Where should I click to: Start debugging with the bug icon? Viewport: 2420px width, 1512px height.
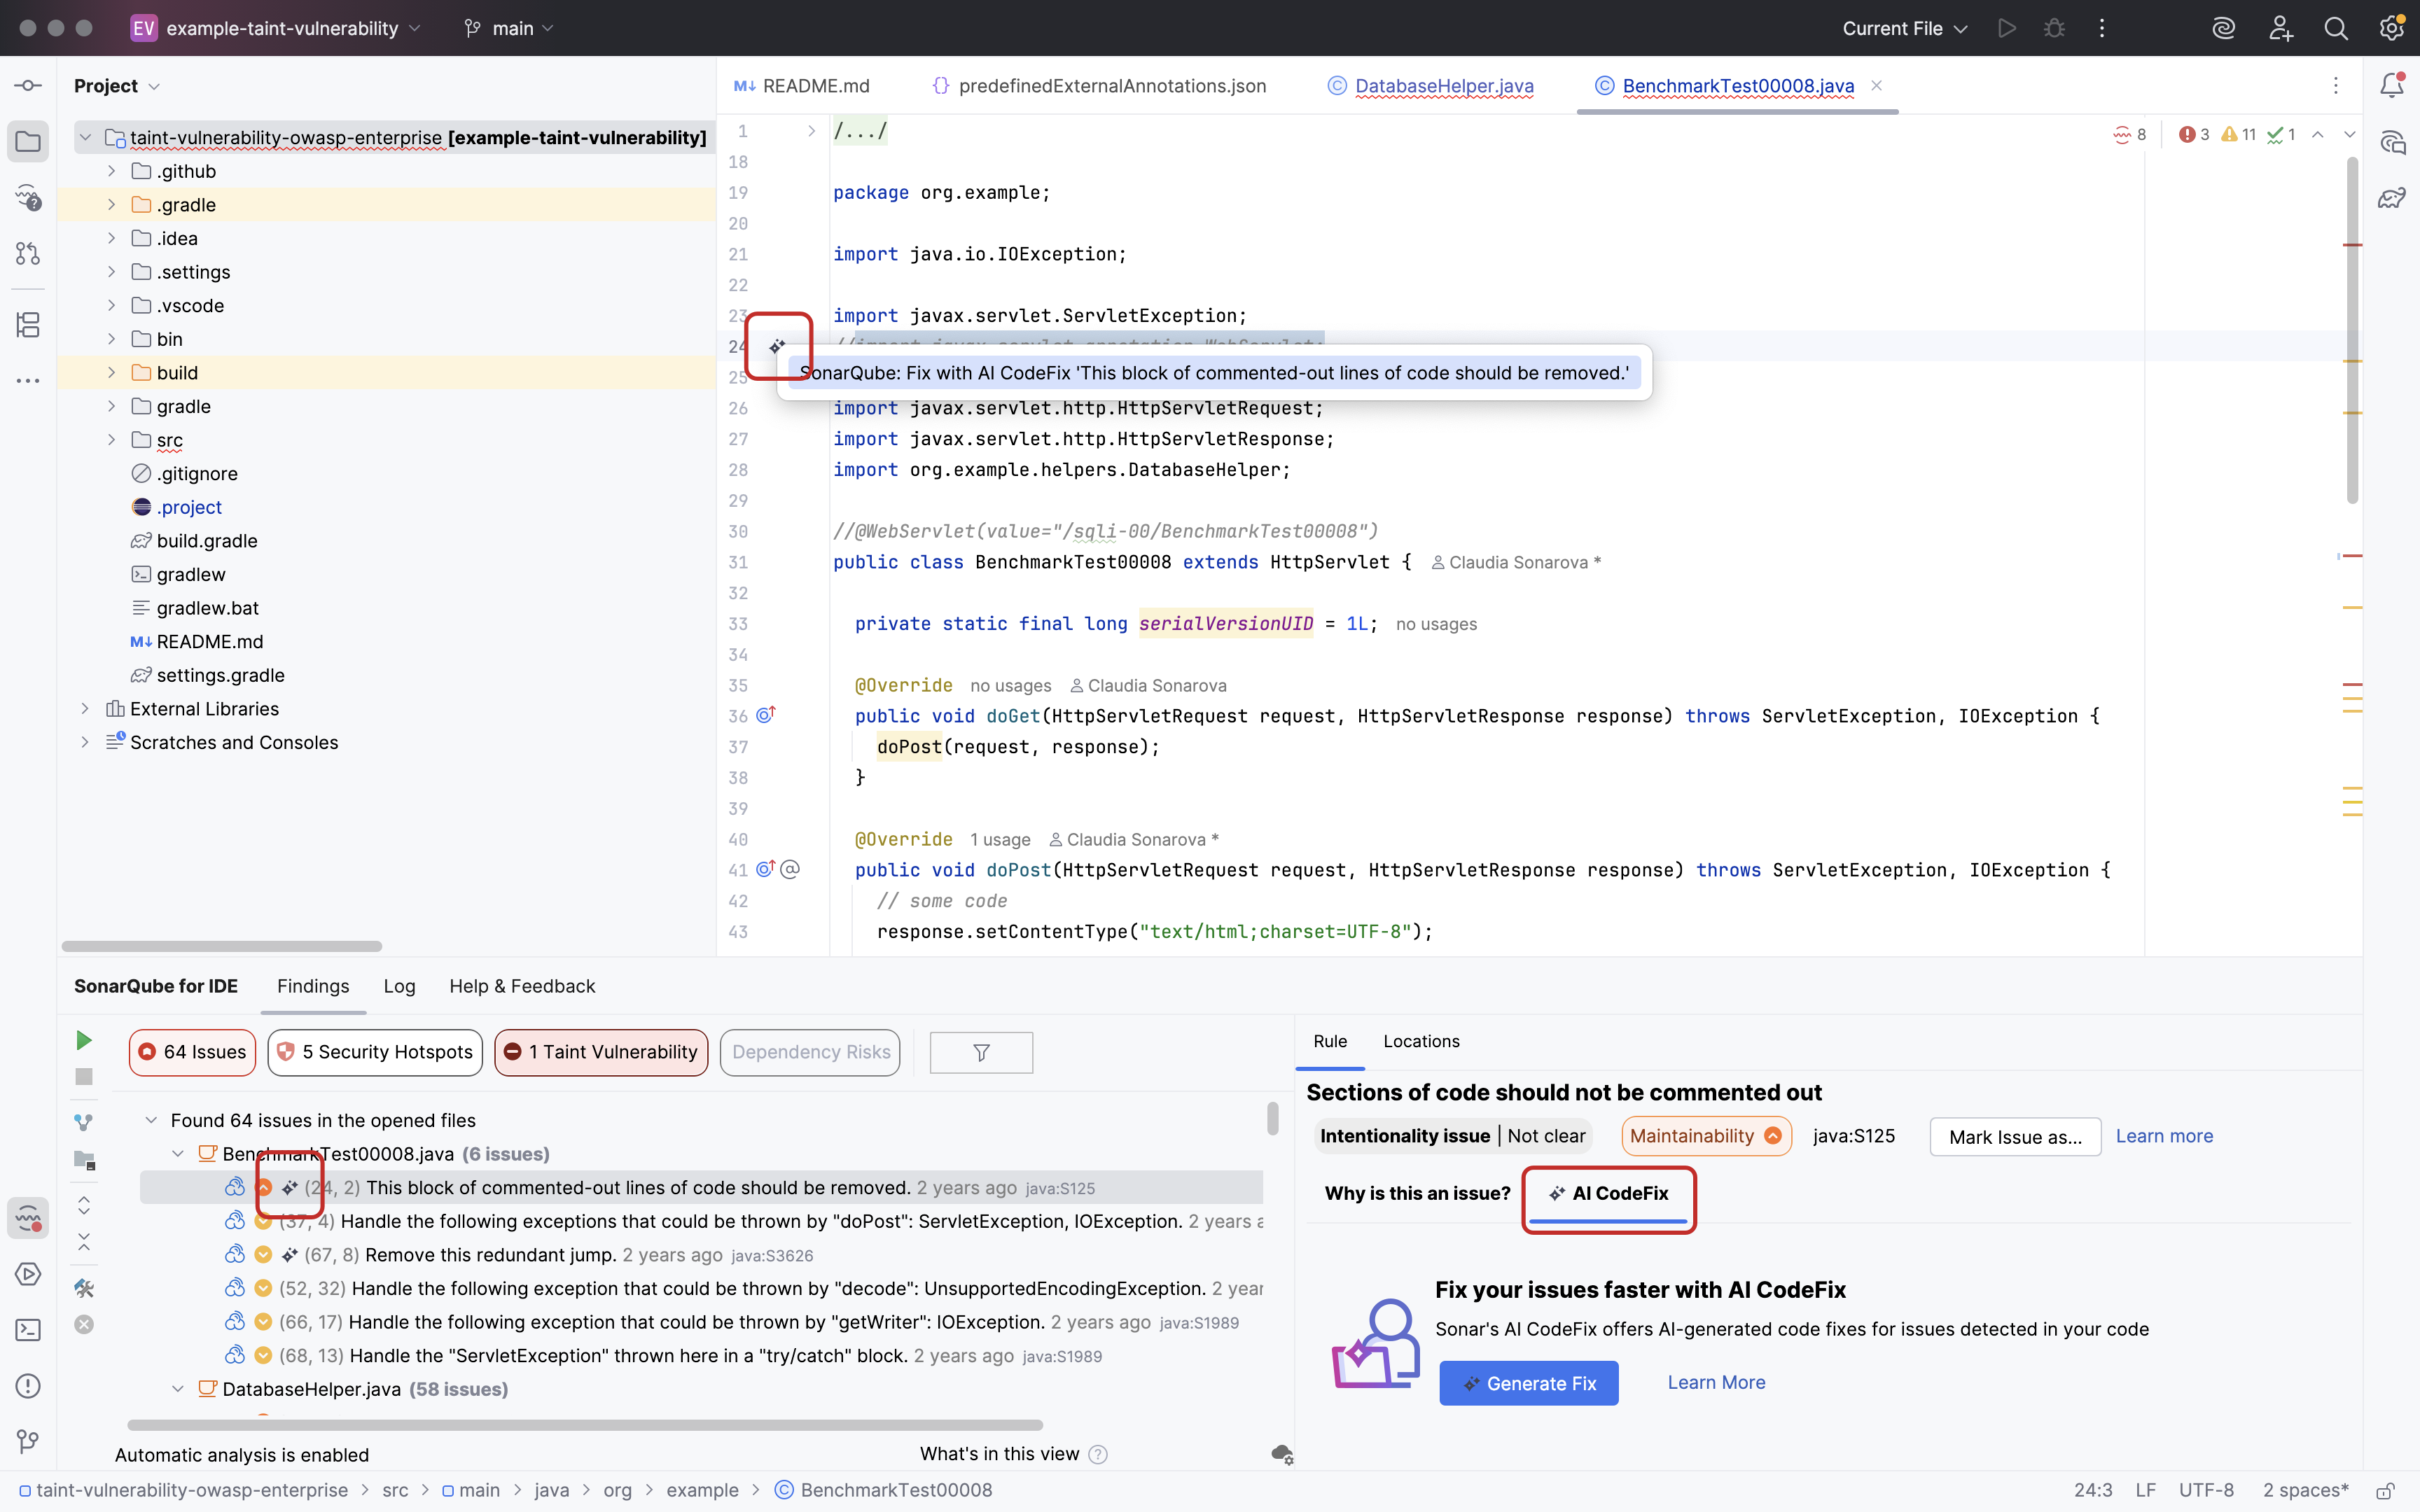[x=2054, y=28]
